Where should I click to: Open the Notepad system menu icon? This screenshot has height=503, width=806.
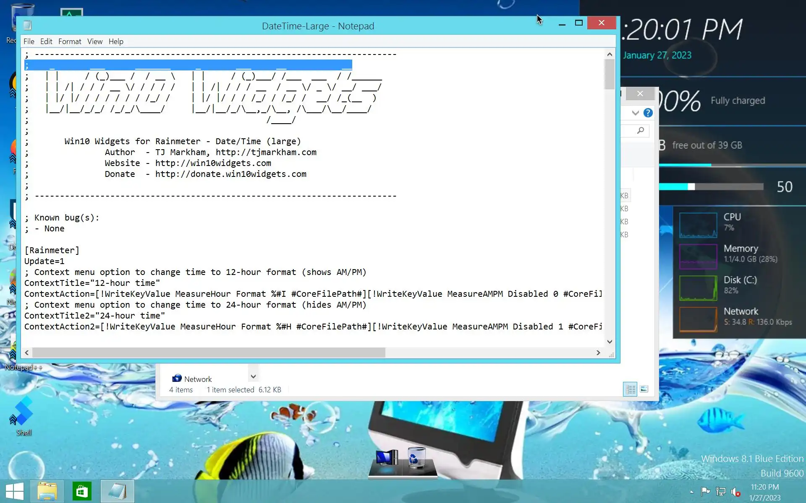point(28,26)
